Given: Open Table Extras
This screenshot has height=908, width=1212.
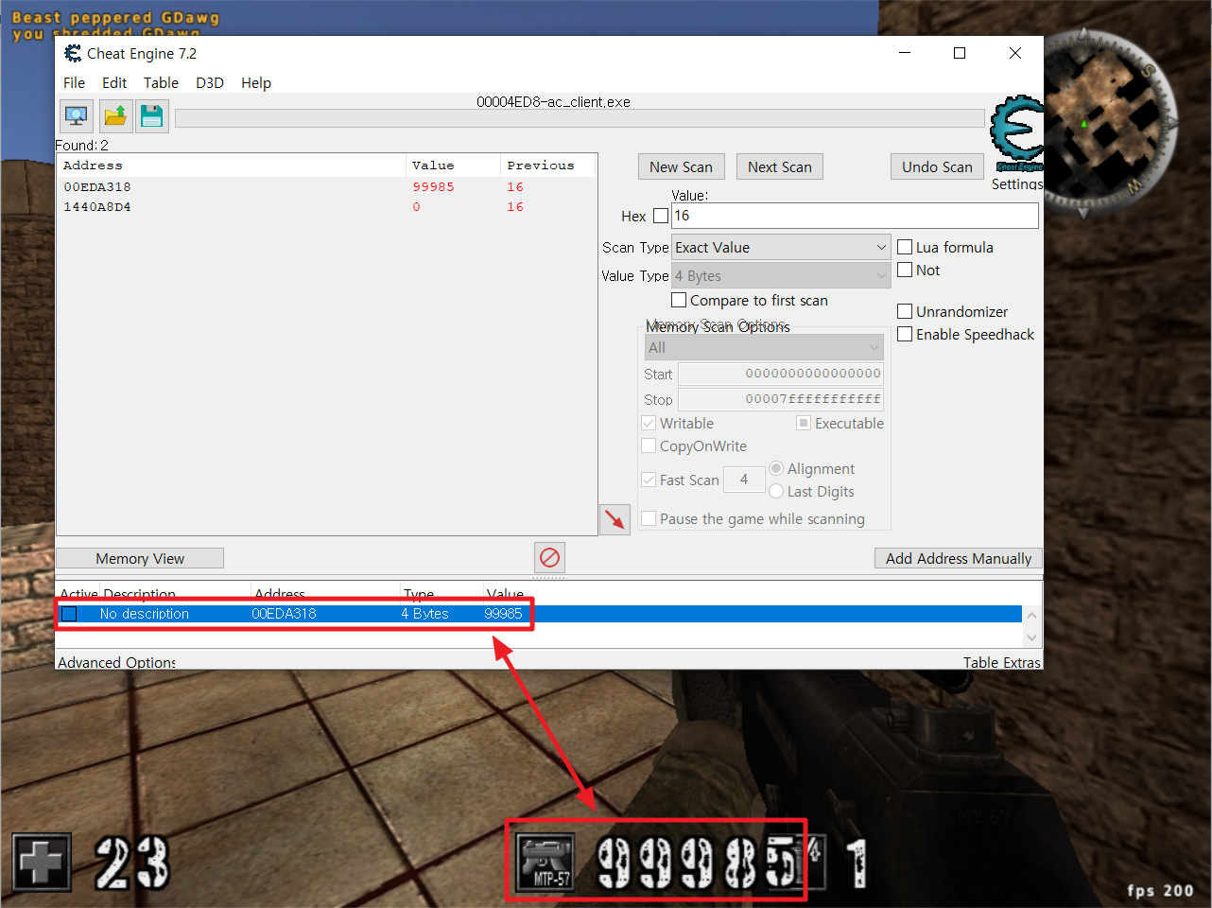Looking at the screenshot, I should 1001,662.
